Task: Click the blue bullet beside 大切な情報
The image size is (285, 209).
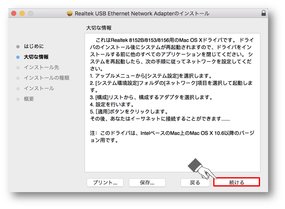Action: pyautogui.click(x=18, y=57)
